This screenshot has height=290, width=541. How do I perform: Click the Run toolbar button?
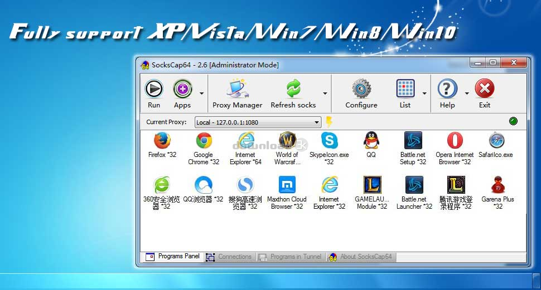click(x=154, y=94)
